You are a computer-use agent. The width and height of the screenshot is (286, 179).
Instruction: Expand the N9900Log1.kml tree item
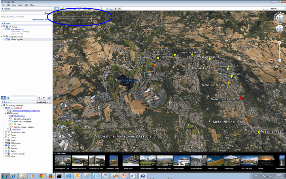[3, 39]
